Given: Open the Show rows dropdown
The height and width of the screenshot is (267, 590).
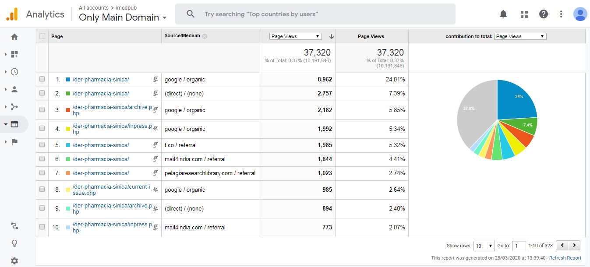Looking at the screenshot, I should click(x=484, y=246).
